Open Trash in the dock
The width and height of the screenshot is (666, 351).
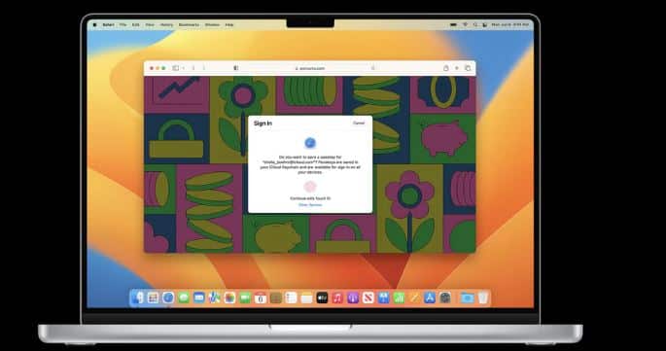(483, 298)
